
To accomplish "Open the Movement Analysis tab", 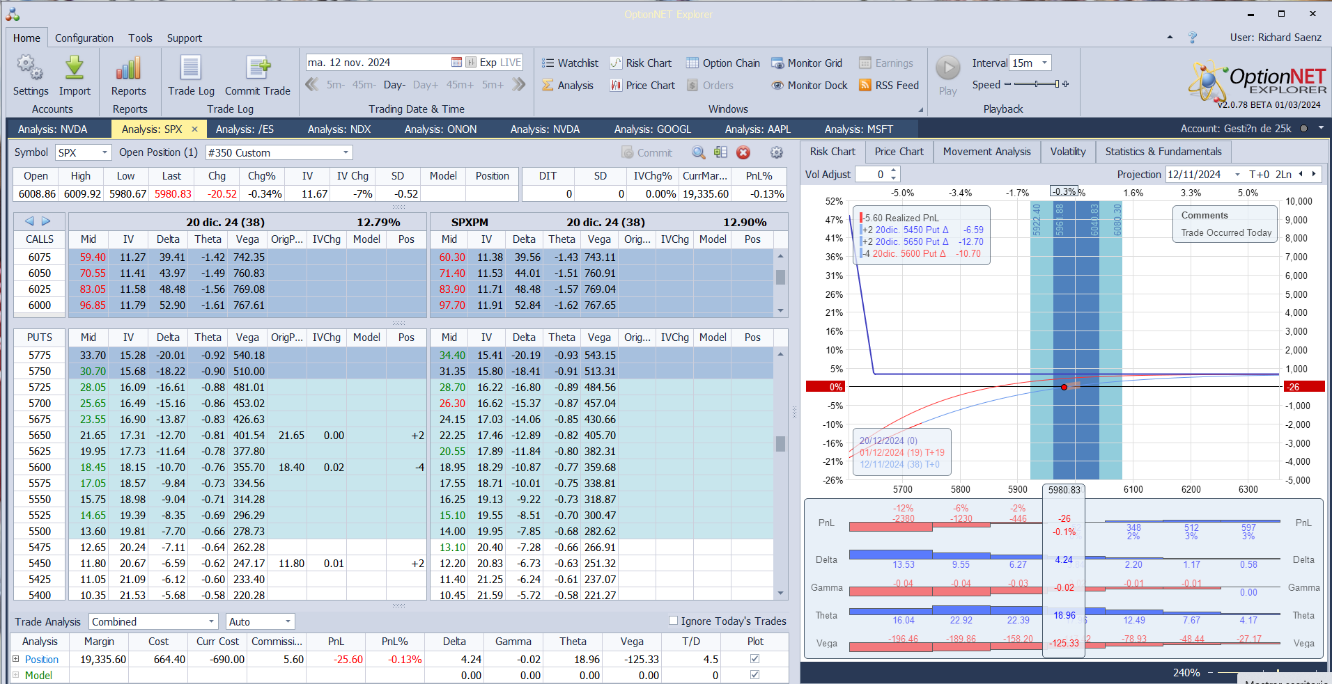I will (986, 152).
